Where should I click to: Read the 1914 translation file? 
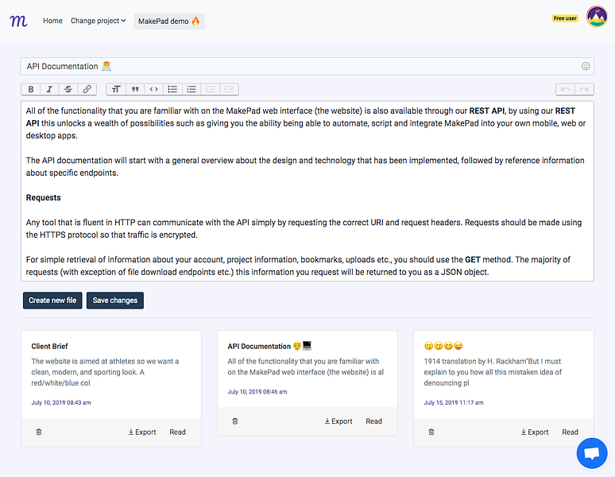point(570,432)
